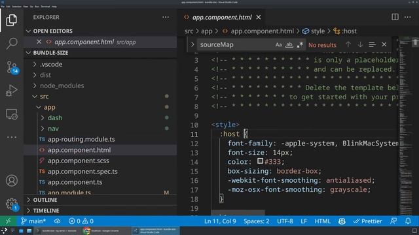Open the Explorer view in activity bar
This screenshot has width=419, height=235.
[x=12, y=20]
